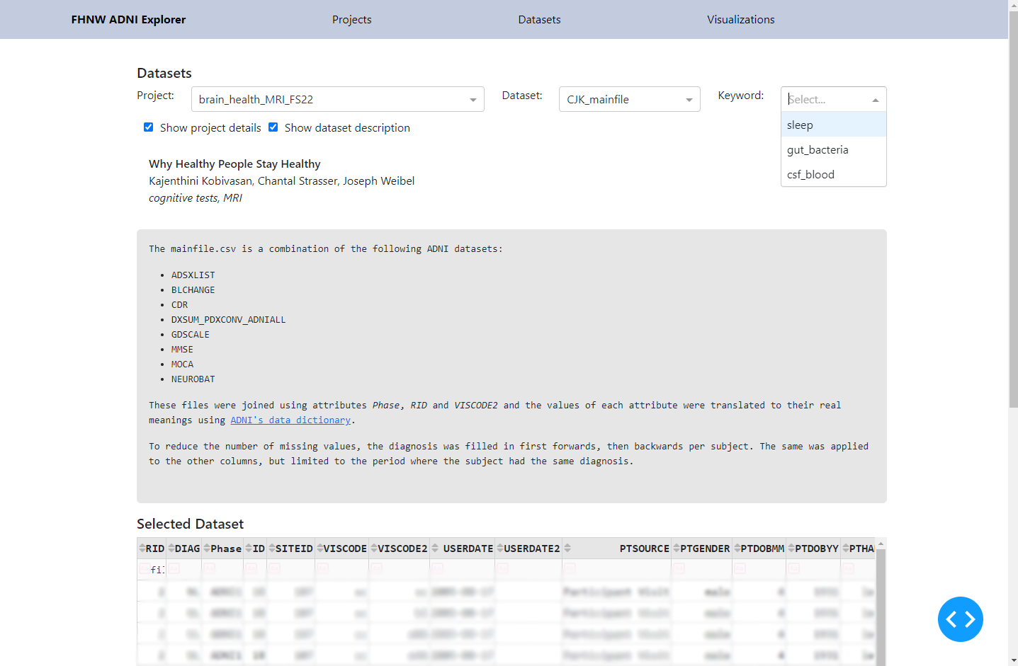Click the 'DXSUM_PDXCONV_ADNIALL' list entry
Image resolution: width=1018 pixels, height=666 pixels.
click(228, 320)
